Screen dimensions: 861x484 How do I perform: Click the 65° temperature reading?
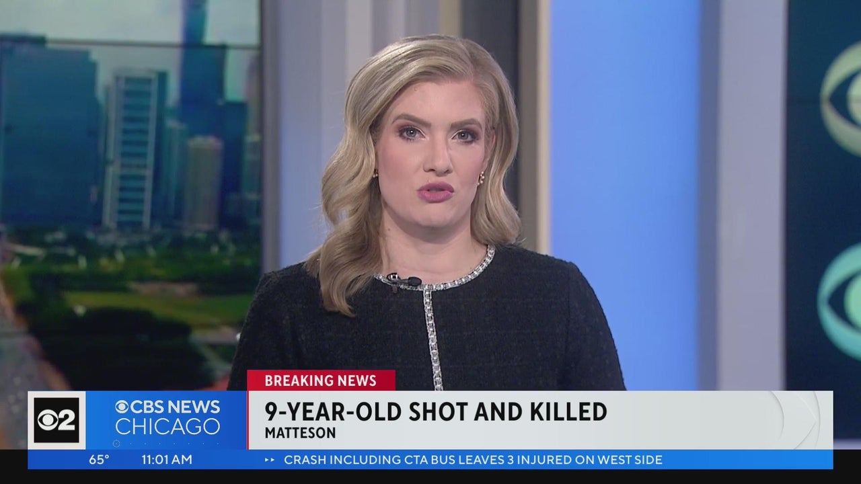[99, 460]
